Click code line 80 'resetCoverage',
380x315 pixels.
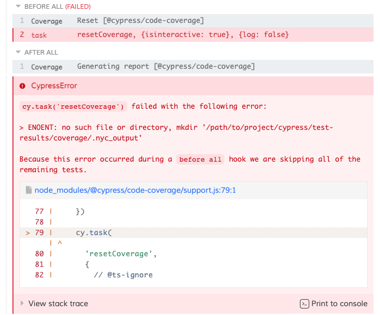coord(121,254)
